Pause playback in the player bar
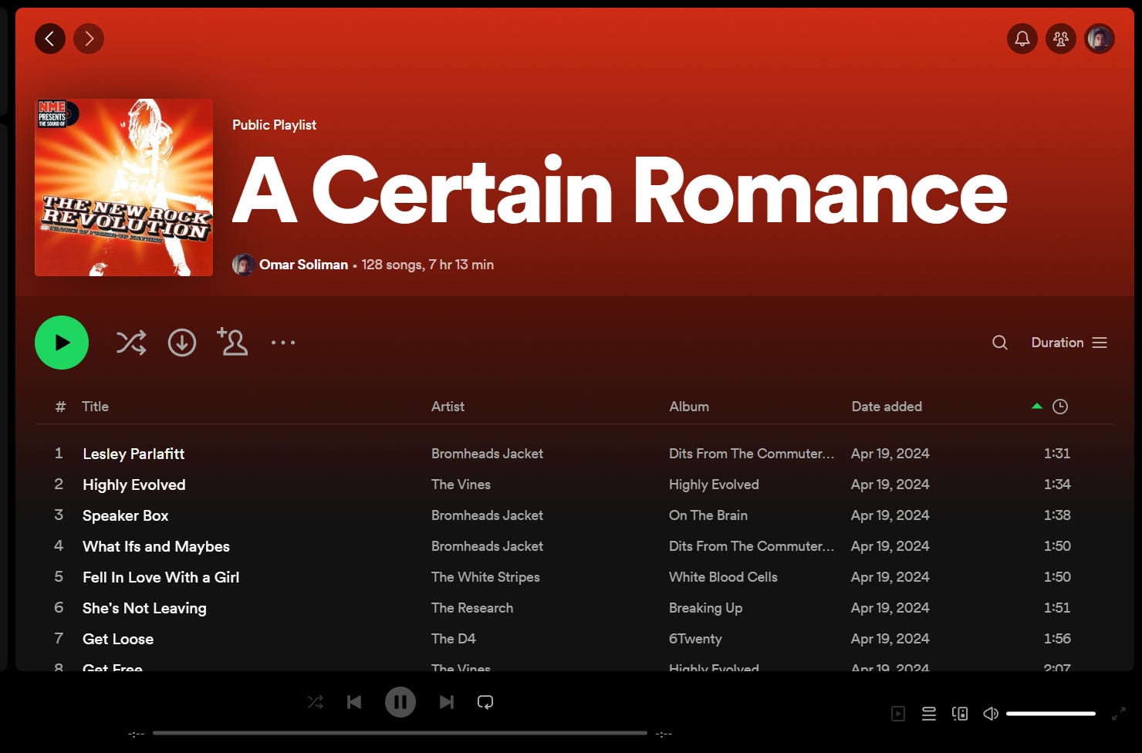 (400, 702)
